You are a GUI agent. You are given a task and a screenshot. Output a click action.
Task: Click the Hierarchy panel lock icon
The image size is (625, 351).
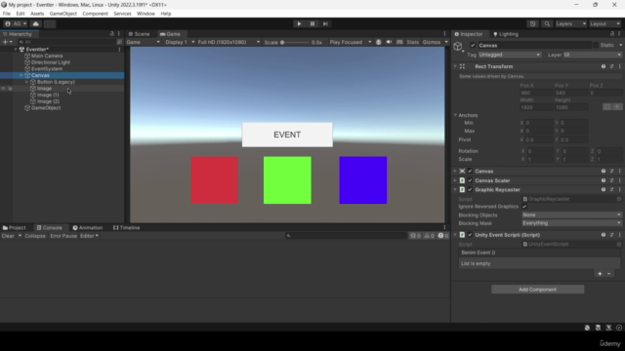pyautogui.click(x=112, y=34)
